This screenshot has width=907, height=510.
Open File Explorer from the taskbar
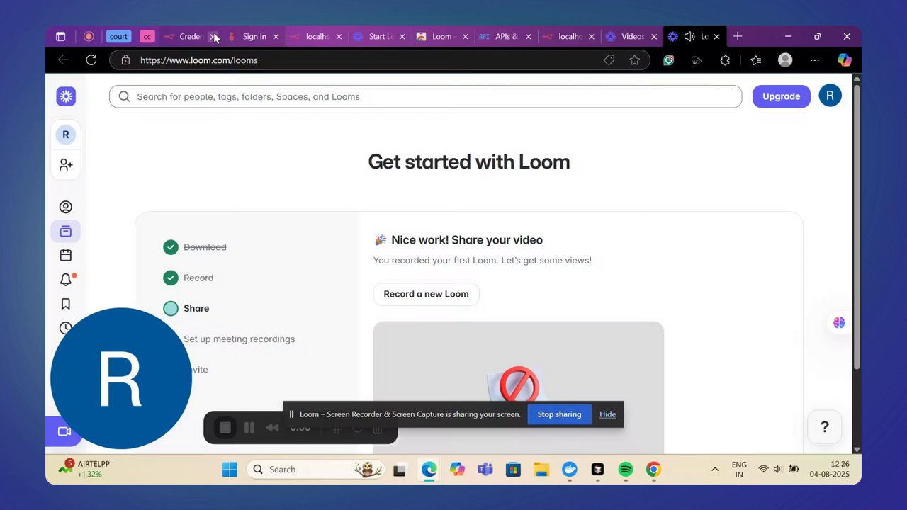click(541, 469)
